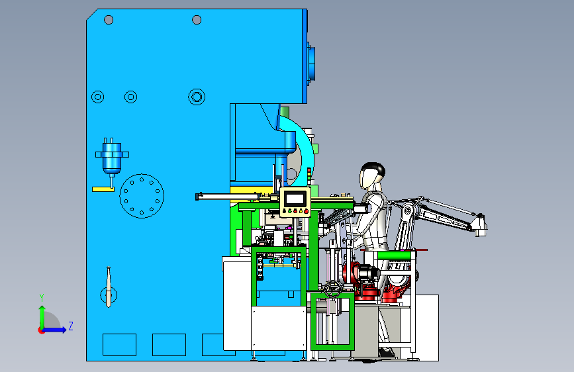
Task: Select the top-left round hole on press frame
Action: point(109,20)
